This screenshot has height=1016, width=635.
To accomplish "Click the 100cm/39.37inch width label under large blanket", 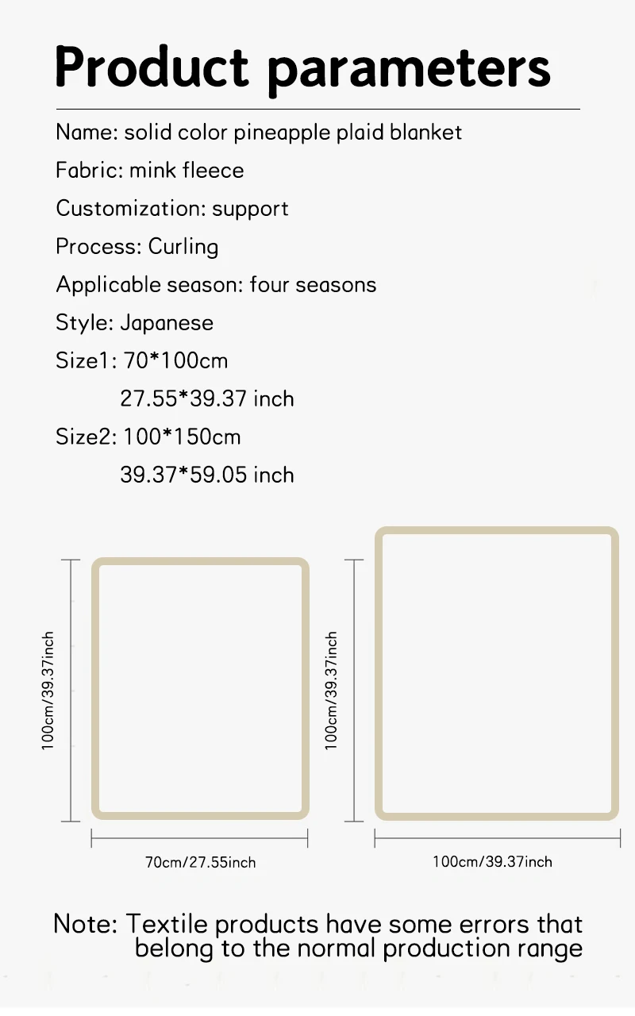I will pyautogui.click(x=492, y=861).
